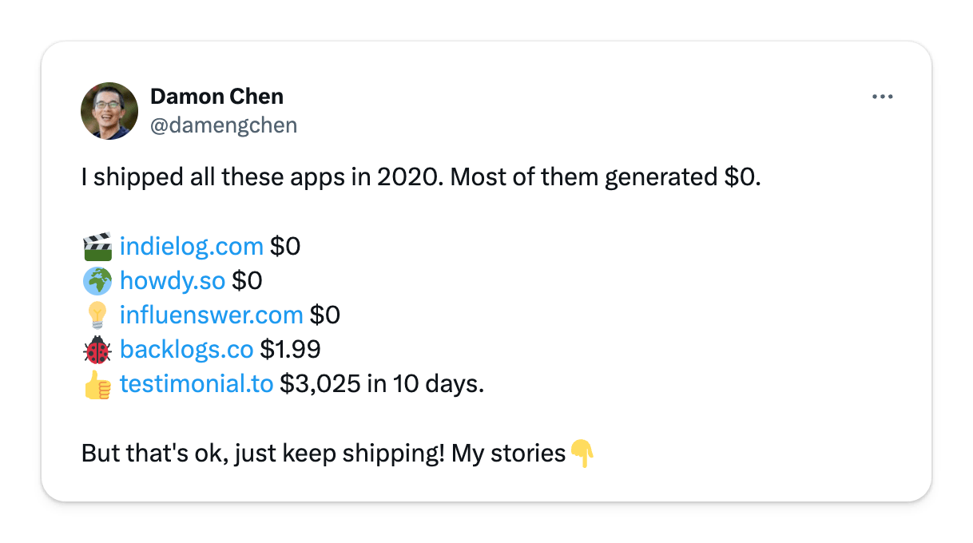The image size is (973, 543).
Task: Open the testimonial.to link
Action: click(x=197, y=384)
